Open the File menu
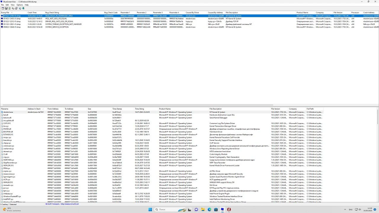 tap(2, 5)
